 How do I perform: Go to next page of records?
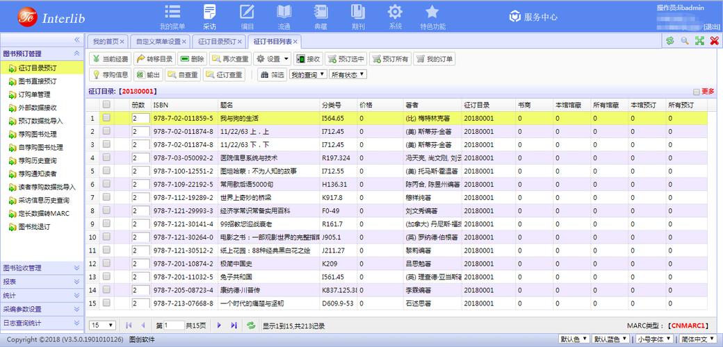(x=220, y=325)
